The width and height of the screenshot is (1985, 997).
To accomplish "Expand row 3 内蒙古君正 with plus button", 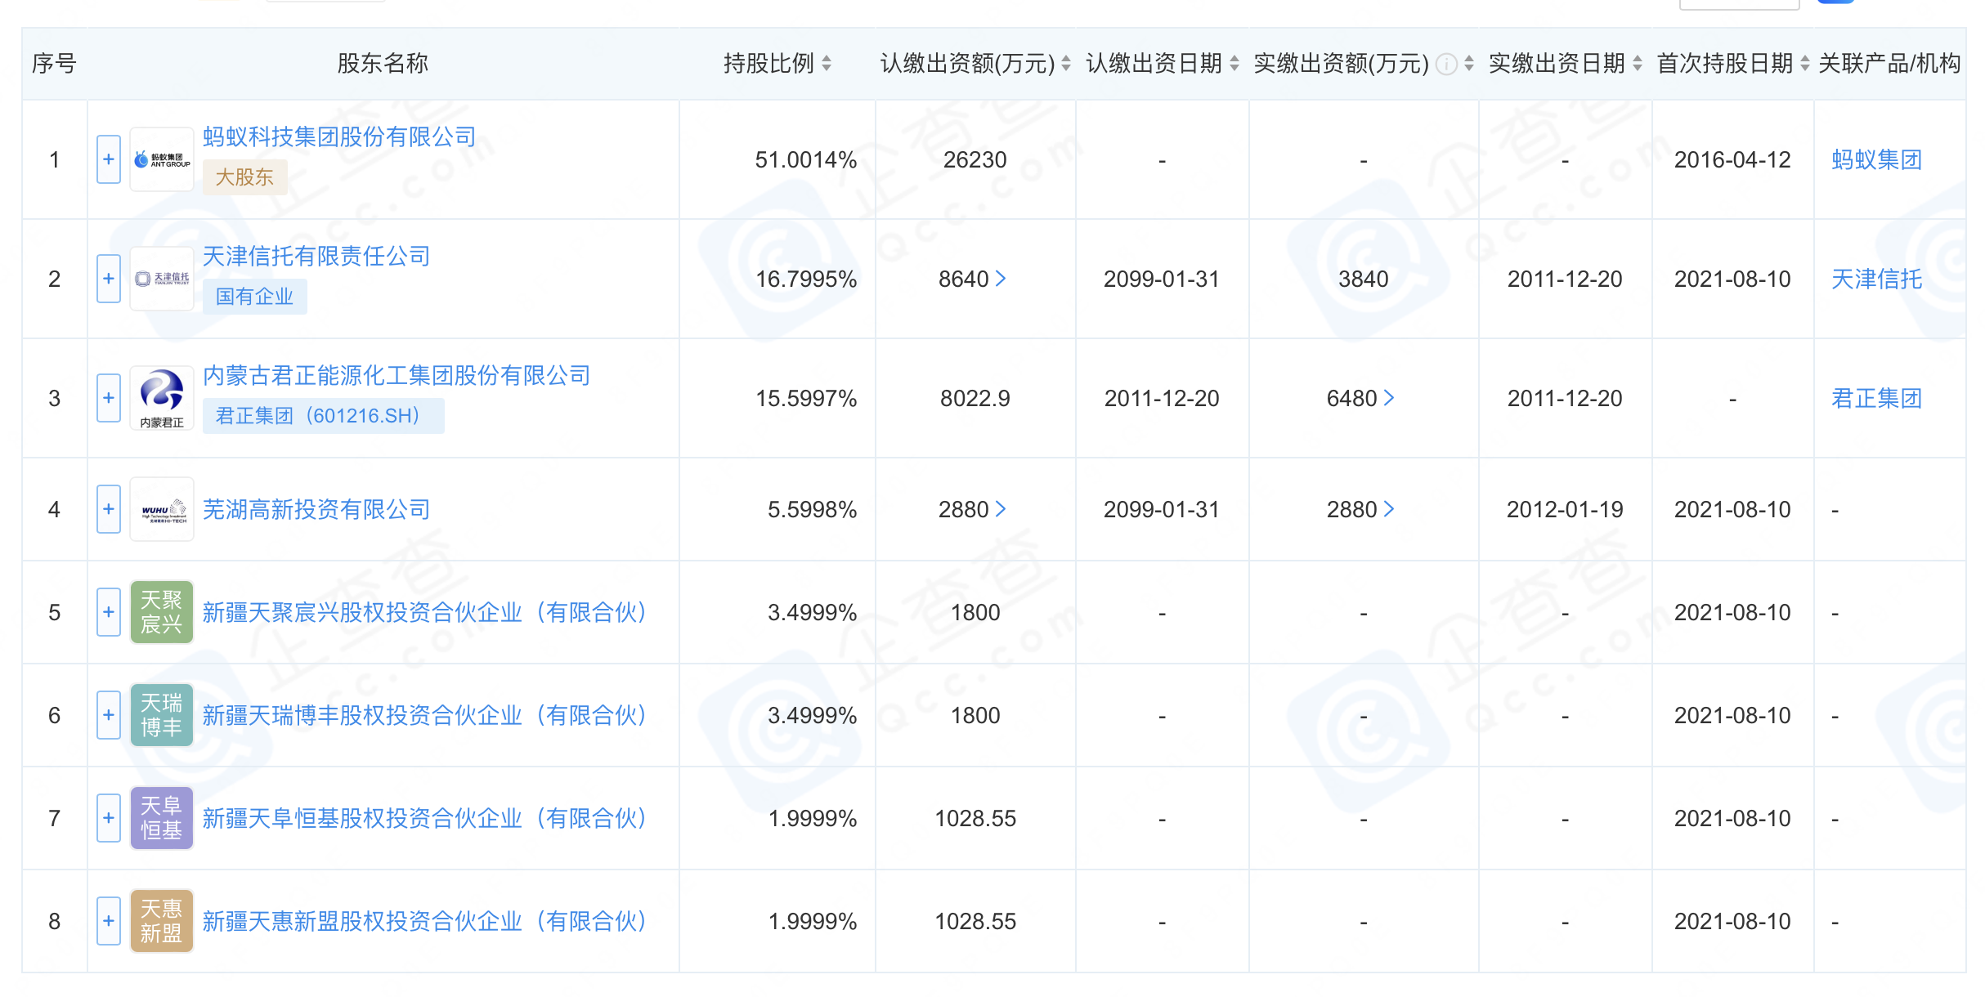I will pyautogui.click(x=109, y=398).
